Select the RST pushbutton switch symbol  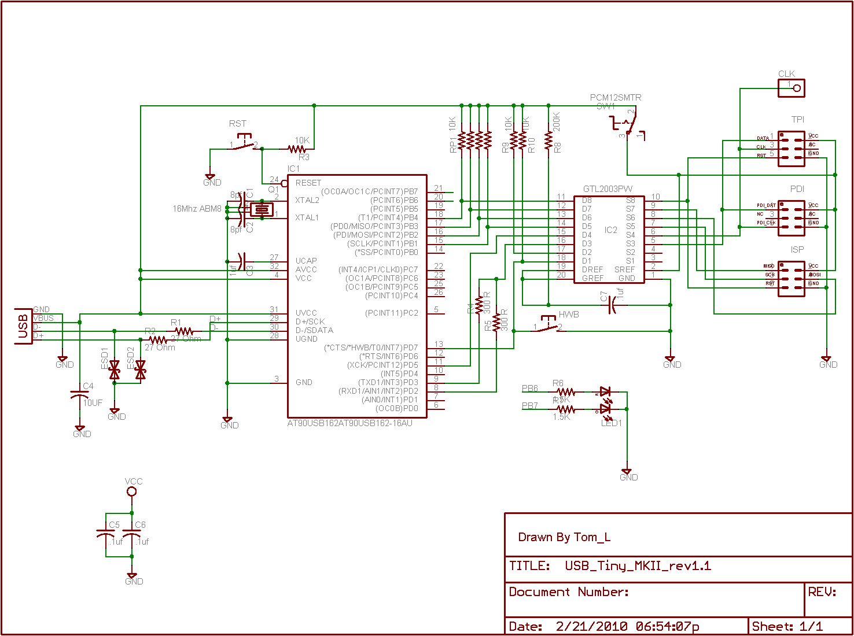[244, 143]
